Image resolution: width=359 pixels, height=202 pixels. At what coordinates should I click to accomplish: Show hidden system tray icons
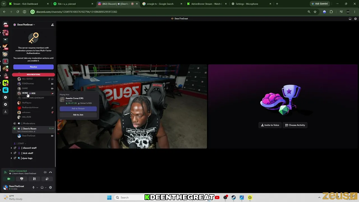click(319, 198)
